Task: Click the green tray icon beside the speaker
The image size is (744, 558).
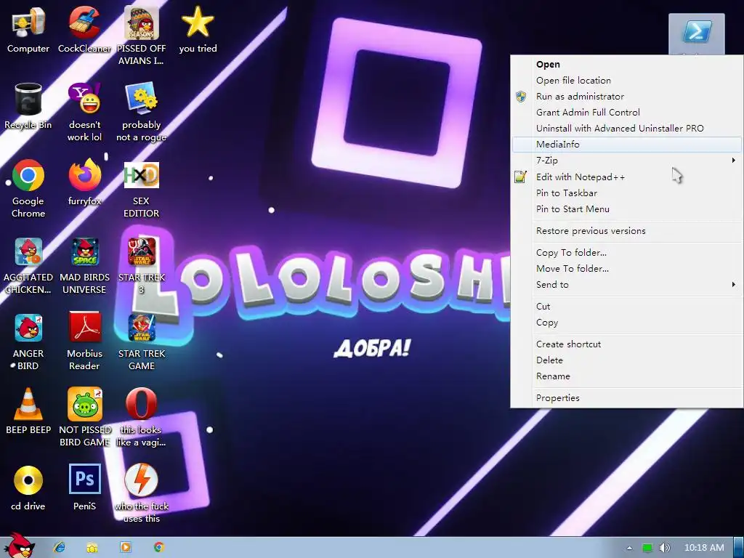Action: [x=647, y=548]
